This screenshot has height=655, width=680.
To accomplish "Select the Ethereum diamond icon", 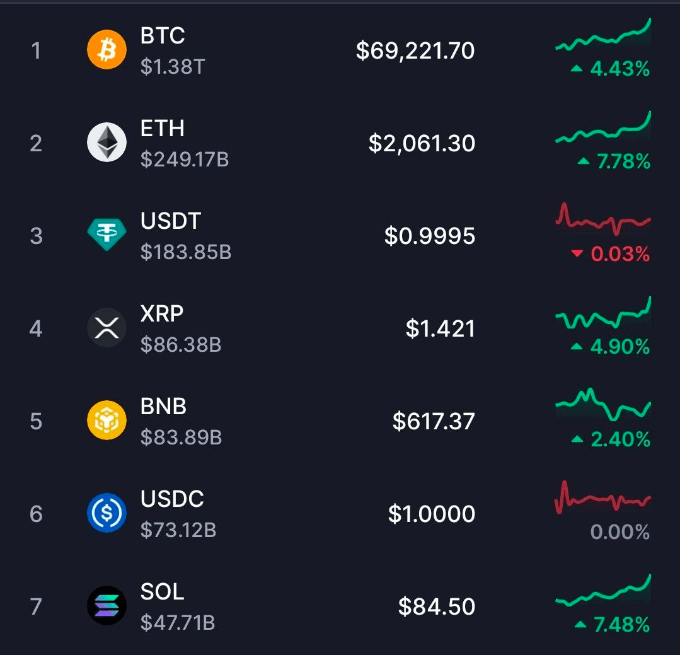I will click(x=106, y=142).
